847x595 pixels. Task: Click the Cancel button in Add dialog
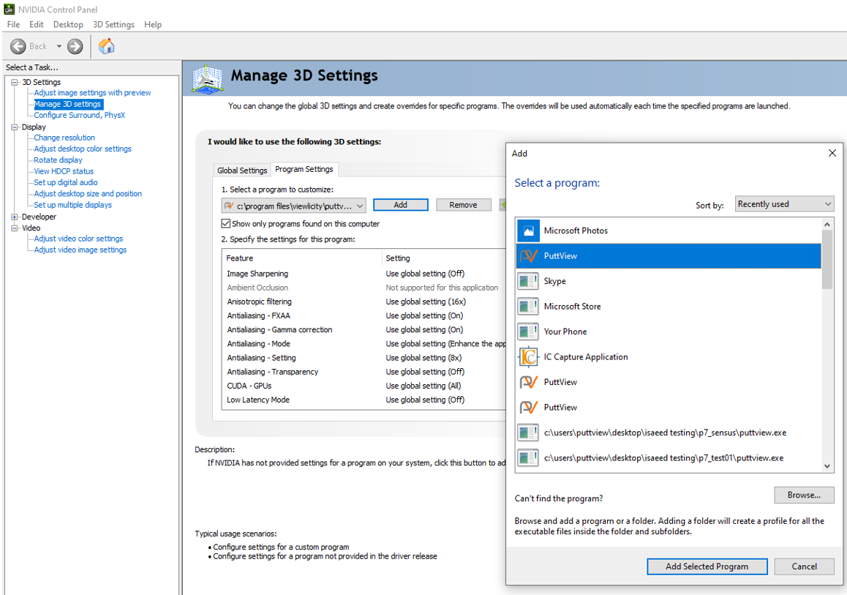(804, 566)
